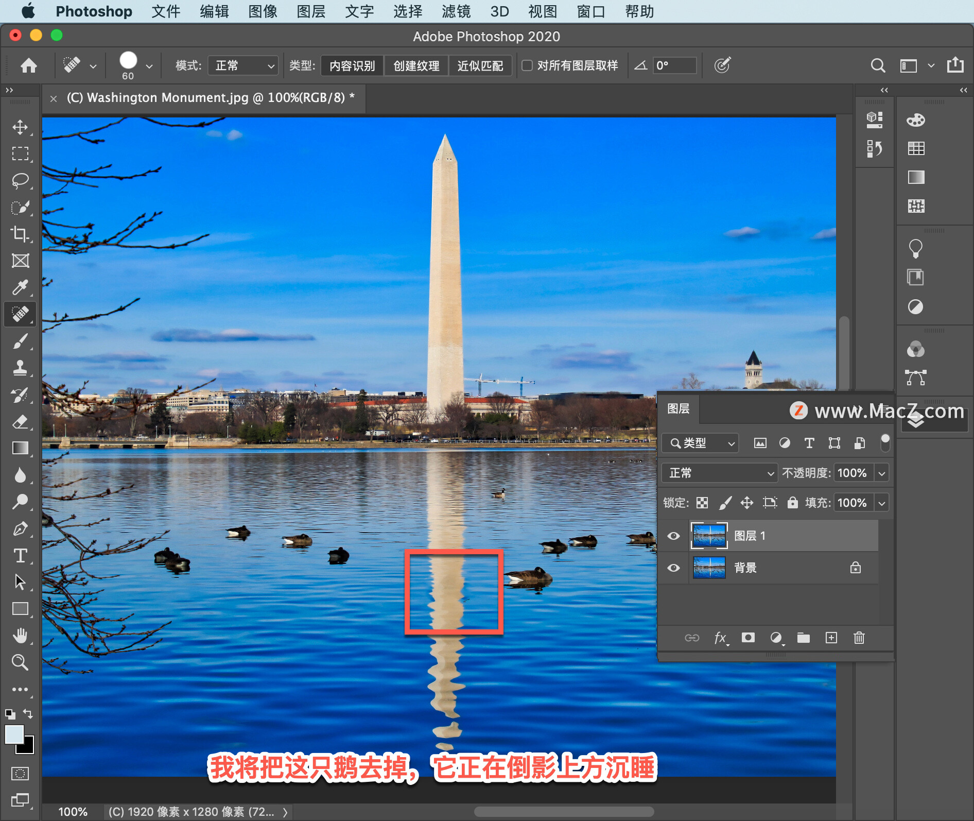The image size is (974, 821).
Task: Open the 模式 正常 dropdown
Action: coord(243,65)
